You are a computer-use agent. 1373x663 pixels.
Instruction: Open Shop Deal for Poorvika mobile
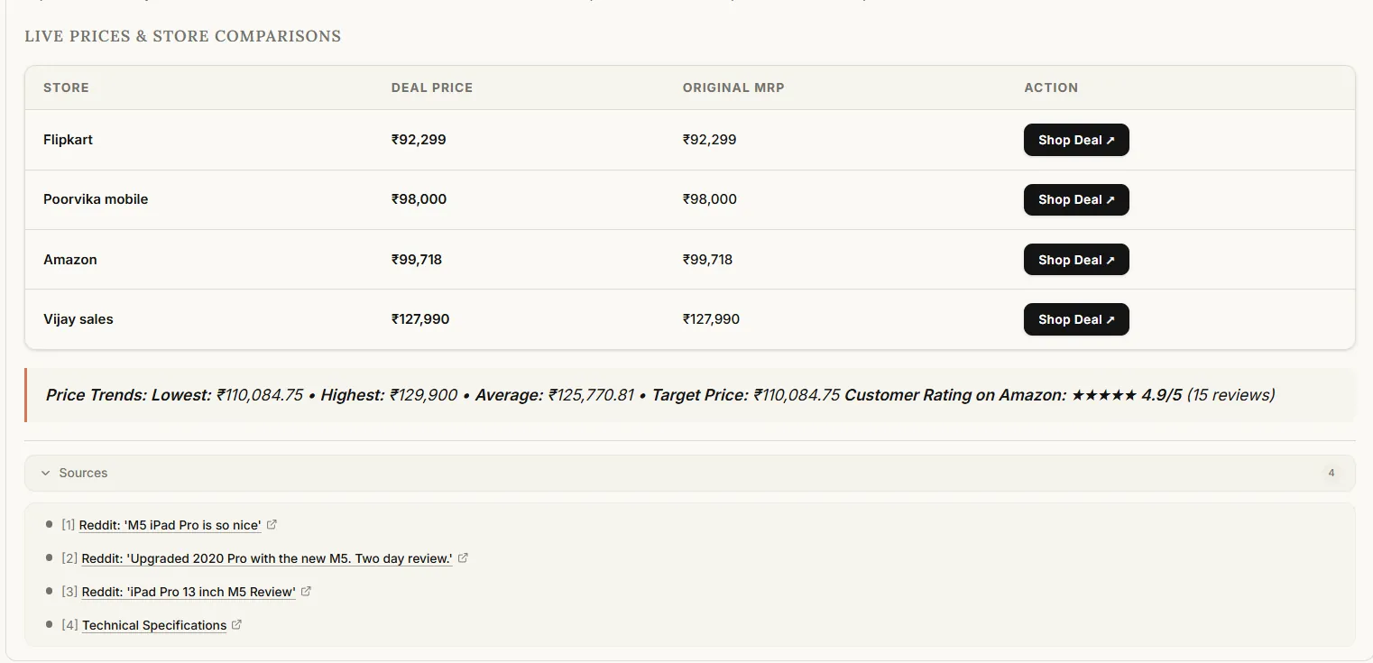pos(1076,199)
